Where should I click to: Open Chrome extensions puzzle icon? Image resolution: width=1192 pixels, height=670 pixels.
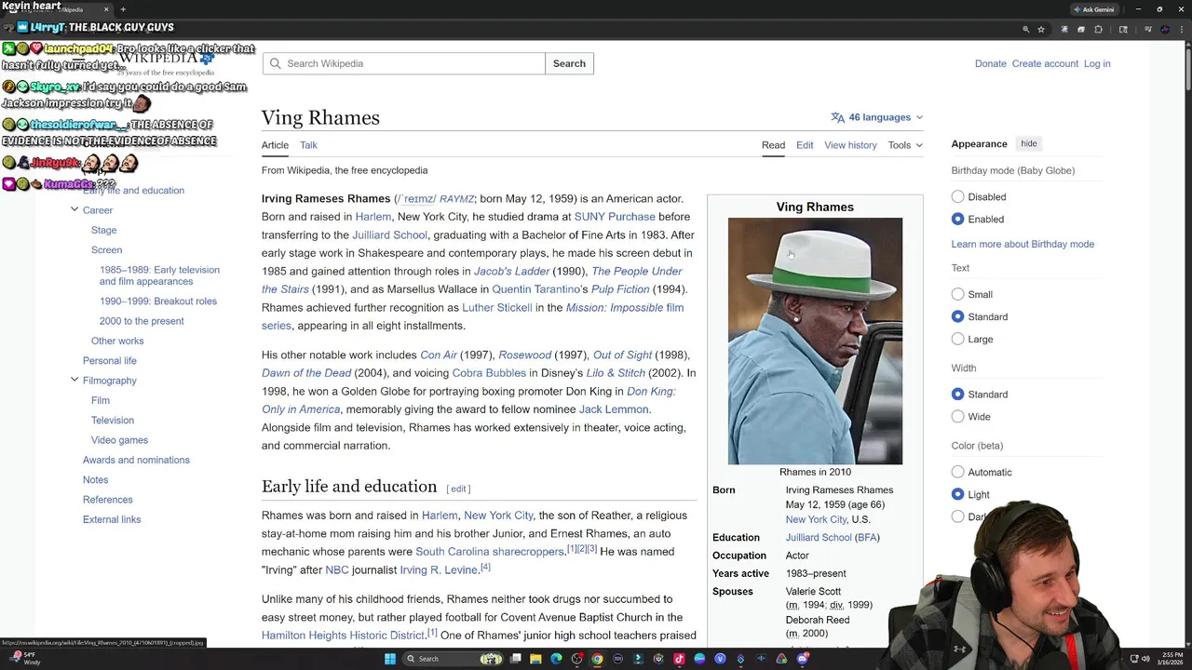(1098, 30)
